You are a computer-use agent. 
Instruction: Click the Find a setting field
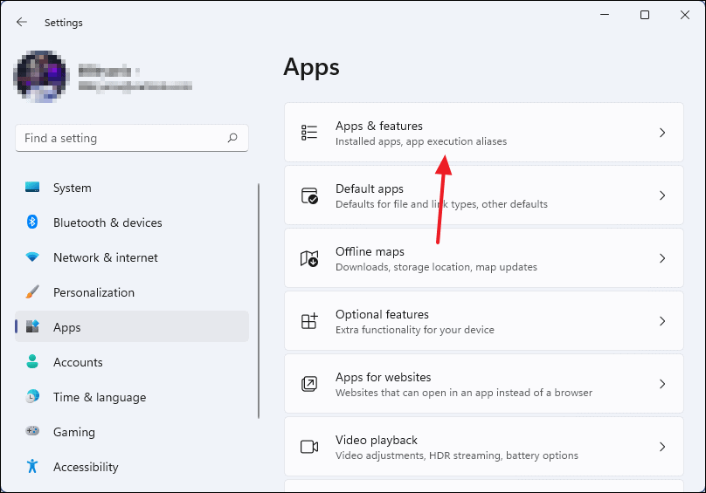(132, 138)
